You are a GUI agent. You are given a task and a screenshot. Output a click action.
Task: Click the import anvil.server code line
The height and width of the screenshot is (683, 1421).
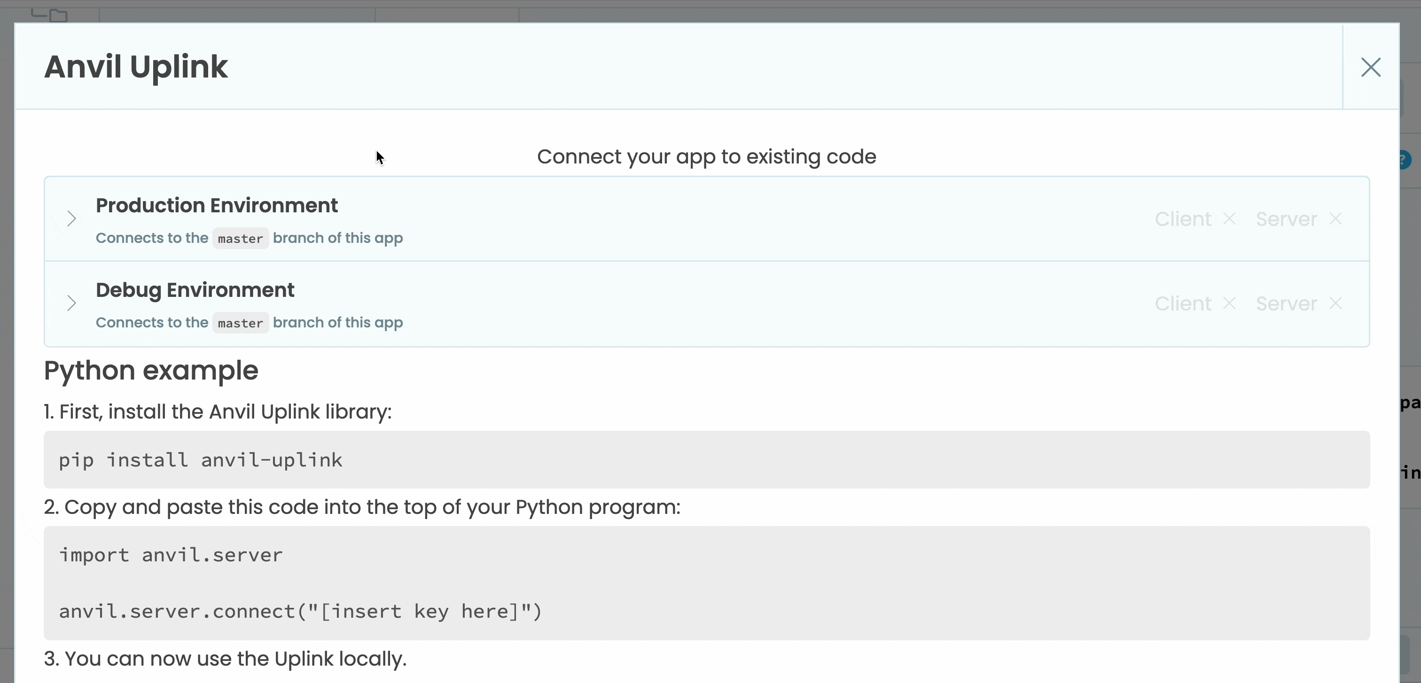(x=171, y=555)
